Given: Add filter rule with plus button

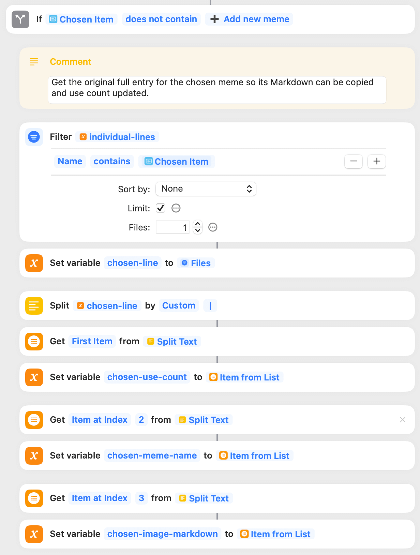Looking at the screenshot, I should click(377, 161).
